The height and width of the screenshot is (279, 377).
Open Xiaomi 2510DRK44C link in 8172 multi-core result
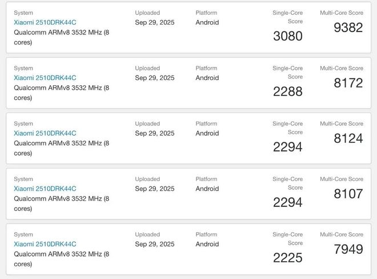[x=45, y=78]
